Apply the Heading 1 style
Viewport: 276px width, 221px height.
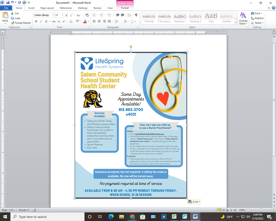[x=180, y=19]
